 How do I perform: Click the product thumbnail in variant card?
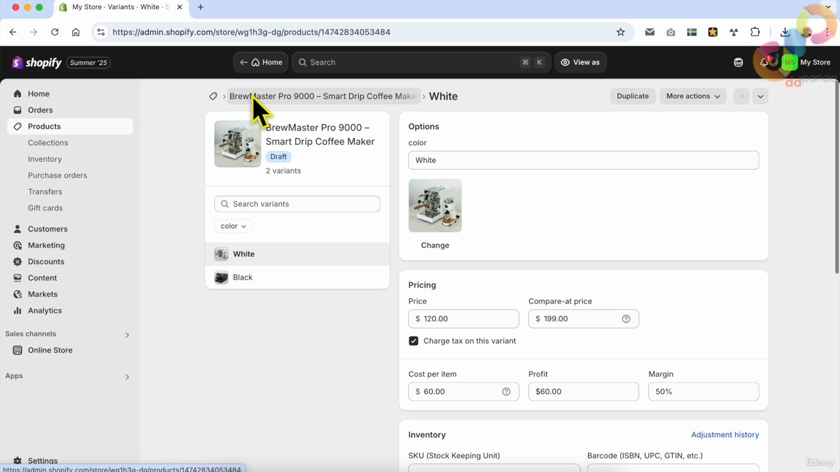237,144
